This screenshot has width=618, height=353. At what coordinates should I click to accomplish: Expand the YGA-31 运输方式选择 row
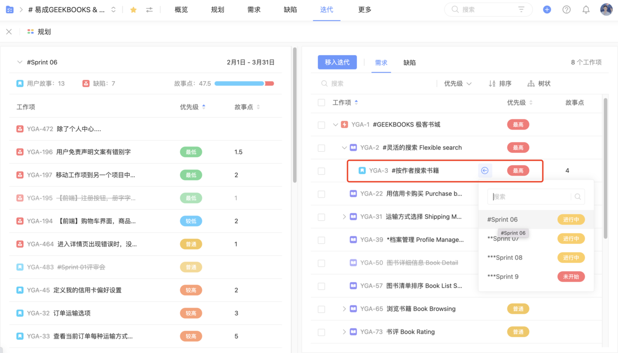click(x=346, y=216)
